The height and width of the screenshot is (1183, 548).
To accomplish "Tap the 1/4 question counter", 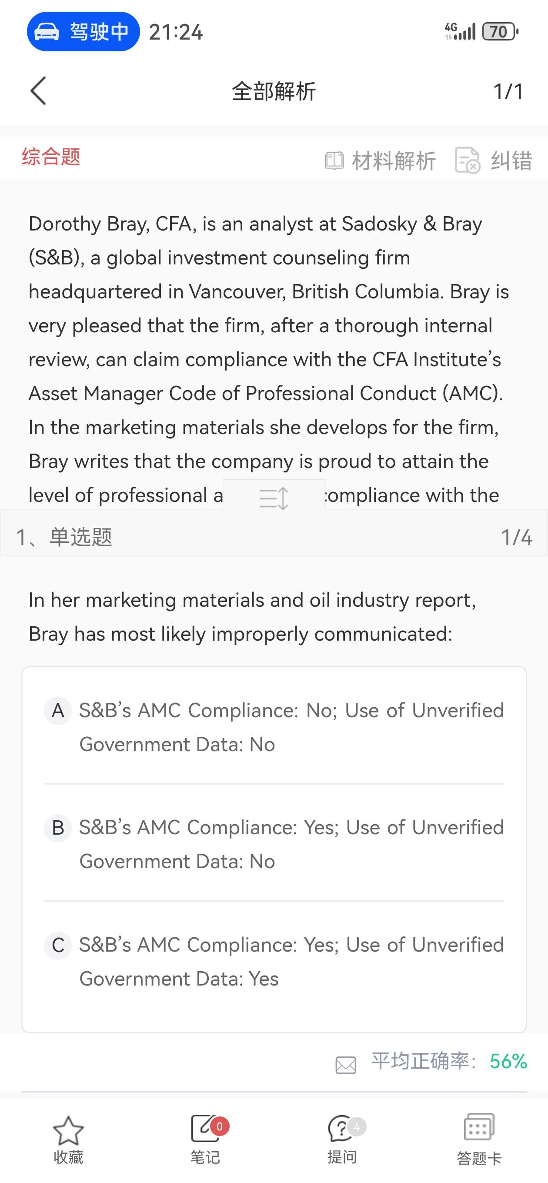I will pyautogui.click(x=516, y=537).
